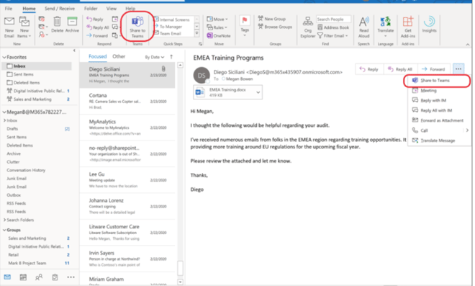The height and width of the screenshot is (286, 475).
Task: Open the Address Book
Action: click(333, 27)
